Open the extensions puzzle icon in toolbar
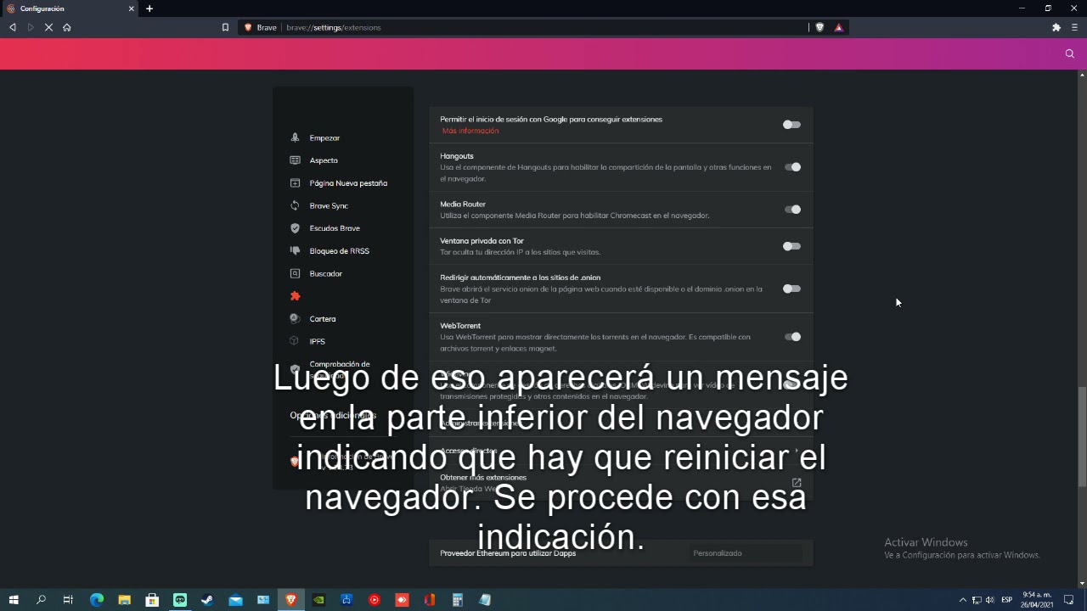The width and height of the screenshot is (1087, 611). [1056, 27]
